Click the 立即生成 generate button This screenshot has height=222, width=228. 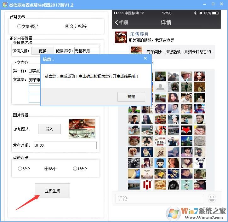pos(53,191)
